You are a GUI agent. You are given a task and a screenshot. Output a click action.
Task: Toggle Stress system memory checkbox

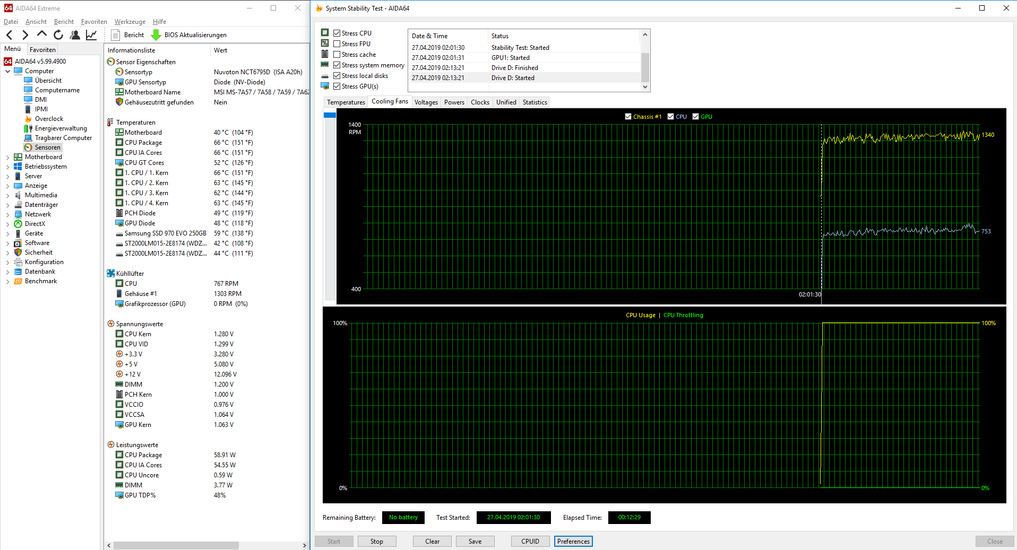click(x=337, y=65)
